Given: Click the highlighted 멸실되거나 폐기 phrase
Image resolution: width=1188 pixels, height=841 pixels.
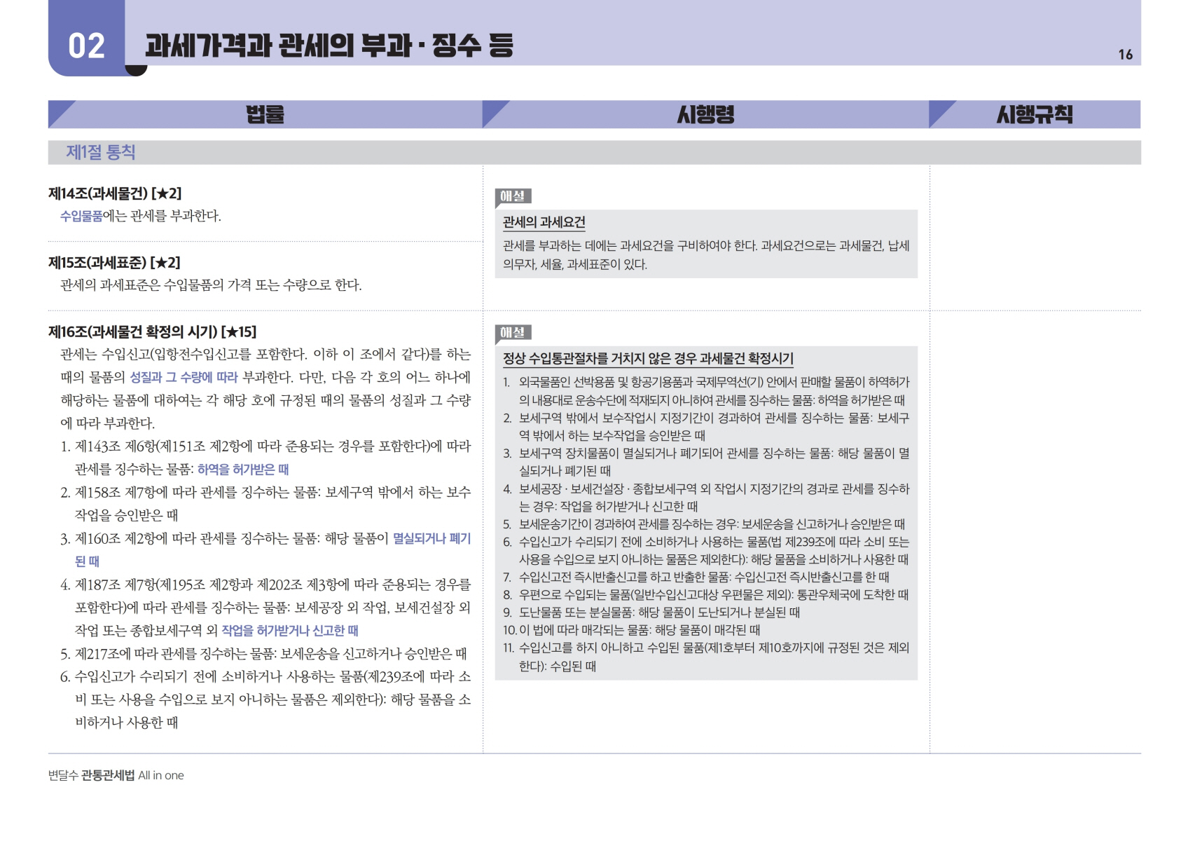Looking at the screenshot, I should (431, 538).
